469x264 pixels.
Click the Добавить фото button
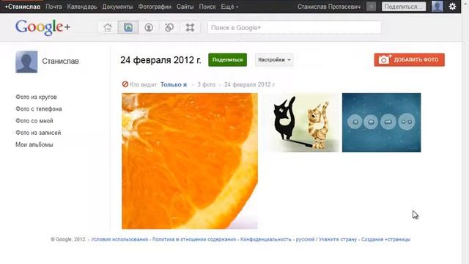point(409,59)
